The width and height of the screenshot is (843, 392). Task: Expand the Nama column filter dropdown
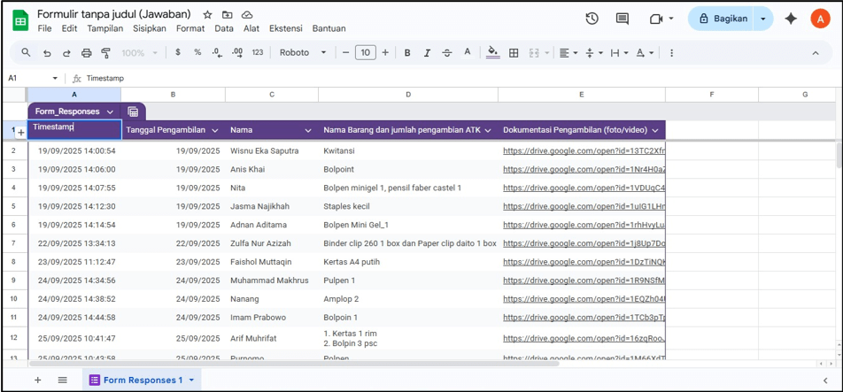pyautogui.click(x=307, y=131)
